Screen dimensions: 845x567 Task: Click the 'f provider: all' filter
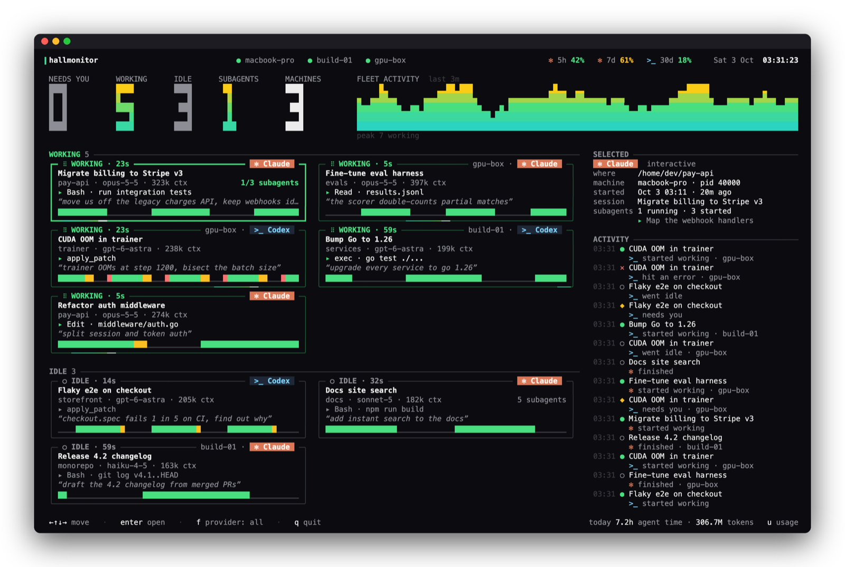[229, 522]
